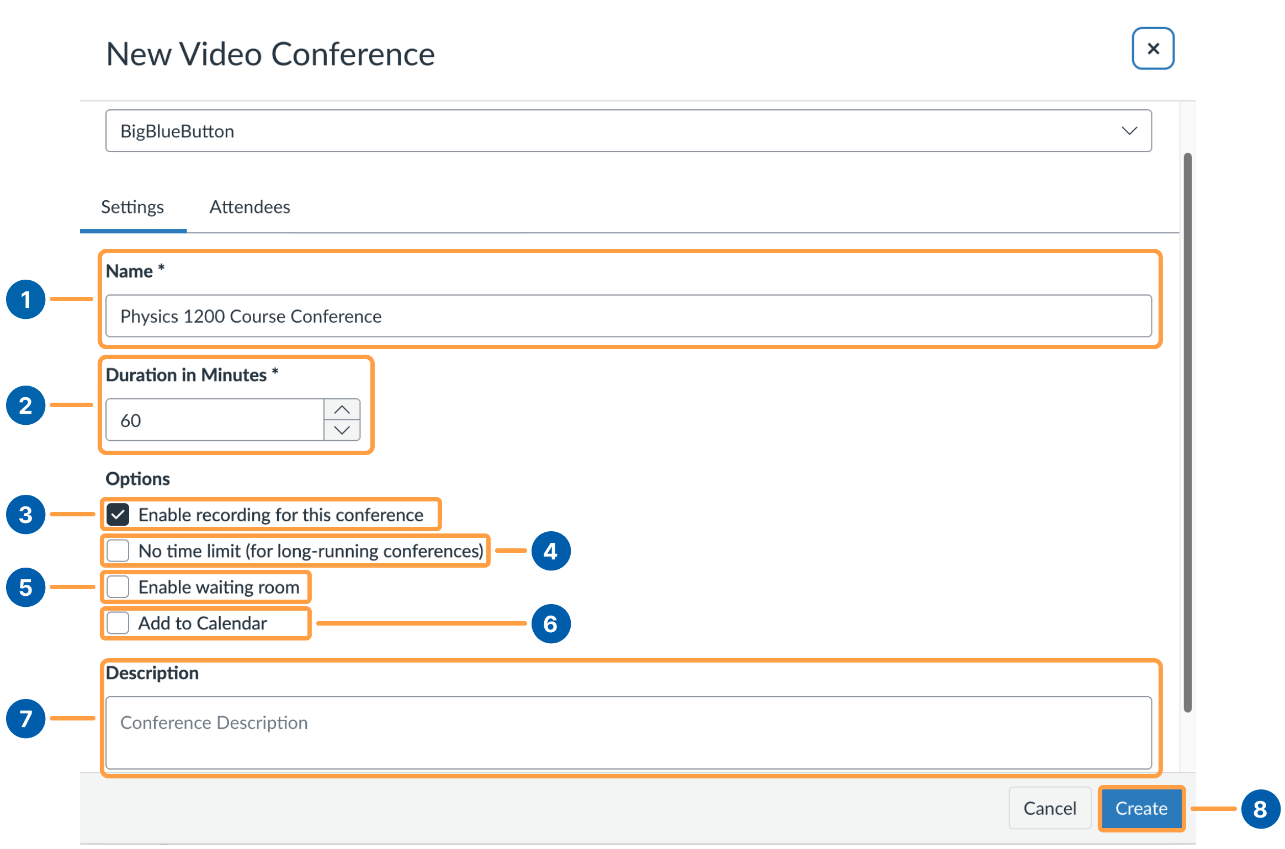Switch to the Attendees tab

click(x=249, y=207)
